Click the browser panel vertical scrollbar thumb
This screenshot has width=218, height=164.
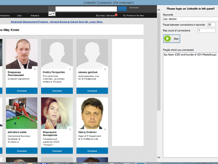point(159,61)
